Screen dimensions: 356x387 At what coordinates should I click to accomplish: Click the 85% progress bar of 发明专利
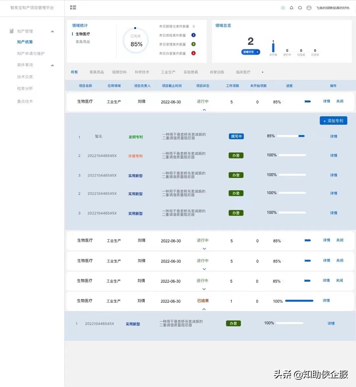pos(291,136)
